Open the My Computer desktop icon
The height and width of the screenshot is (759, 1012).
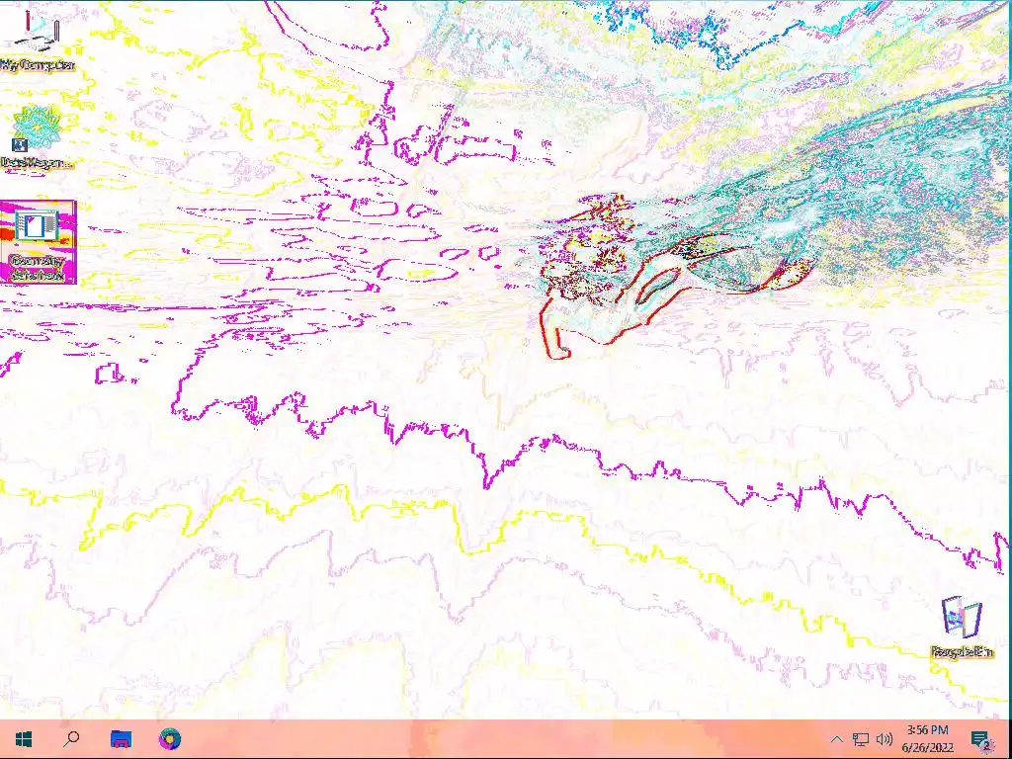pyautogui.click(x=38, y=39)
